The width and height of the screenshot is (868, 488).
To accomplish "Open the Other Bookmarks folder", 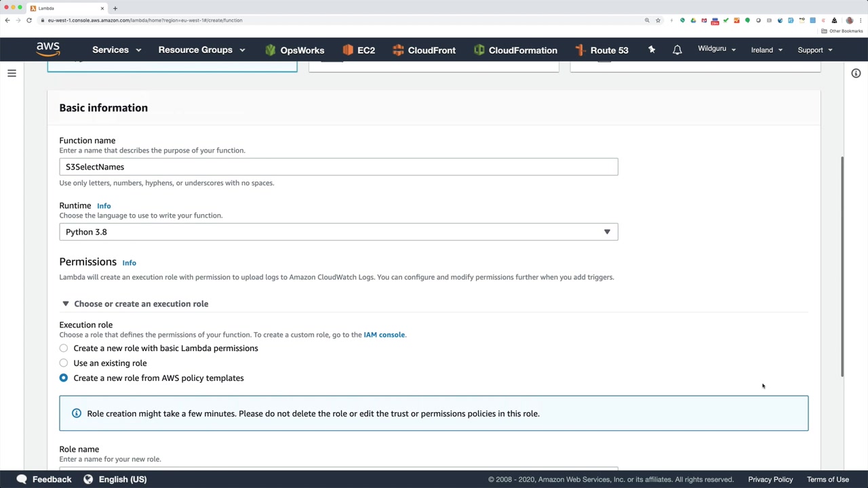I will point(843,31).
